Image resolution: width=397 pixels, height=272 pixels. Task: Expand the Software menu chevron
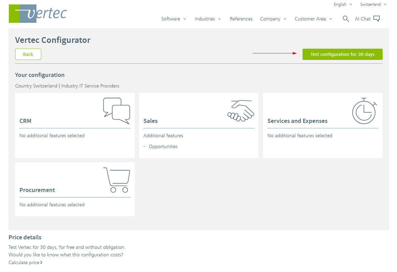coord(185,19)
